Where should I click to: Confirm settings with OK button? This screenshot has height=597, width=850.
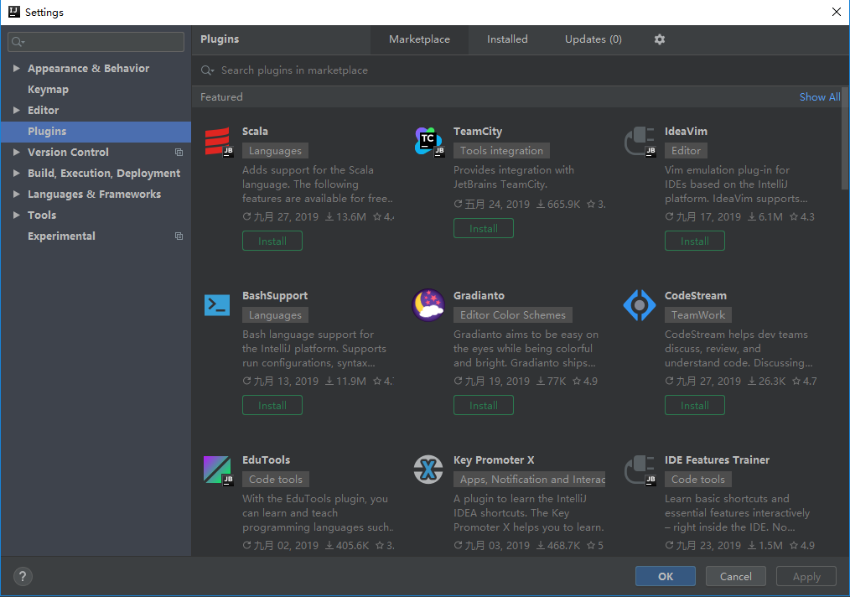[665, 576]
